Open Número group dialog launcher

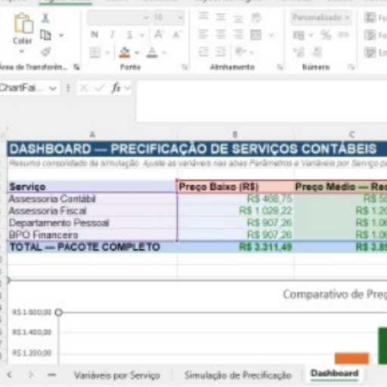[351, 67]
